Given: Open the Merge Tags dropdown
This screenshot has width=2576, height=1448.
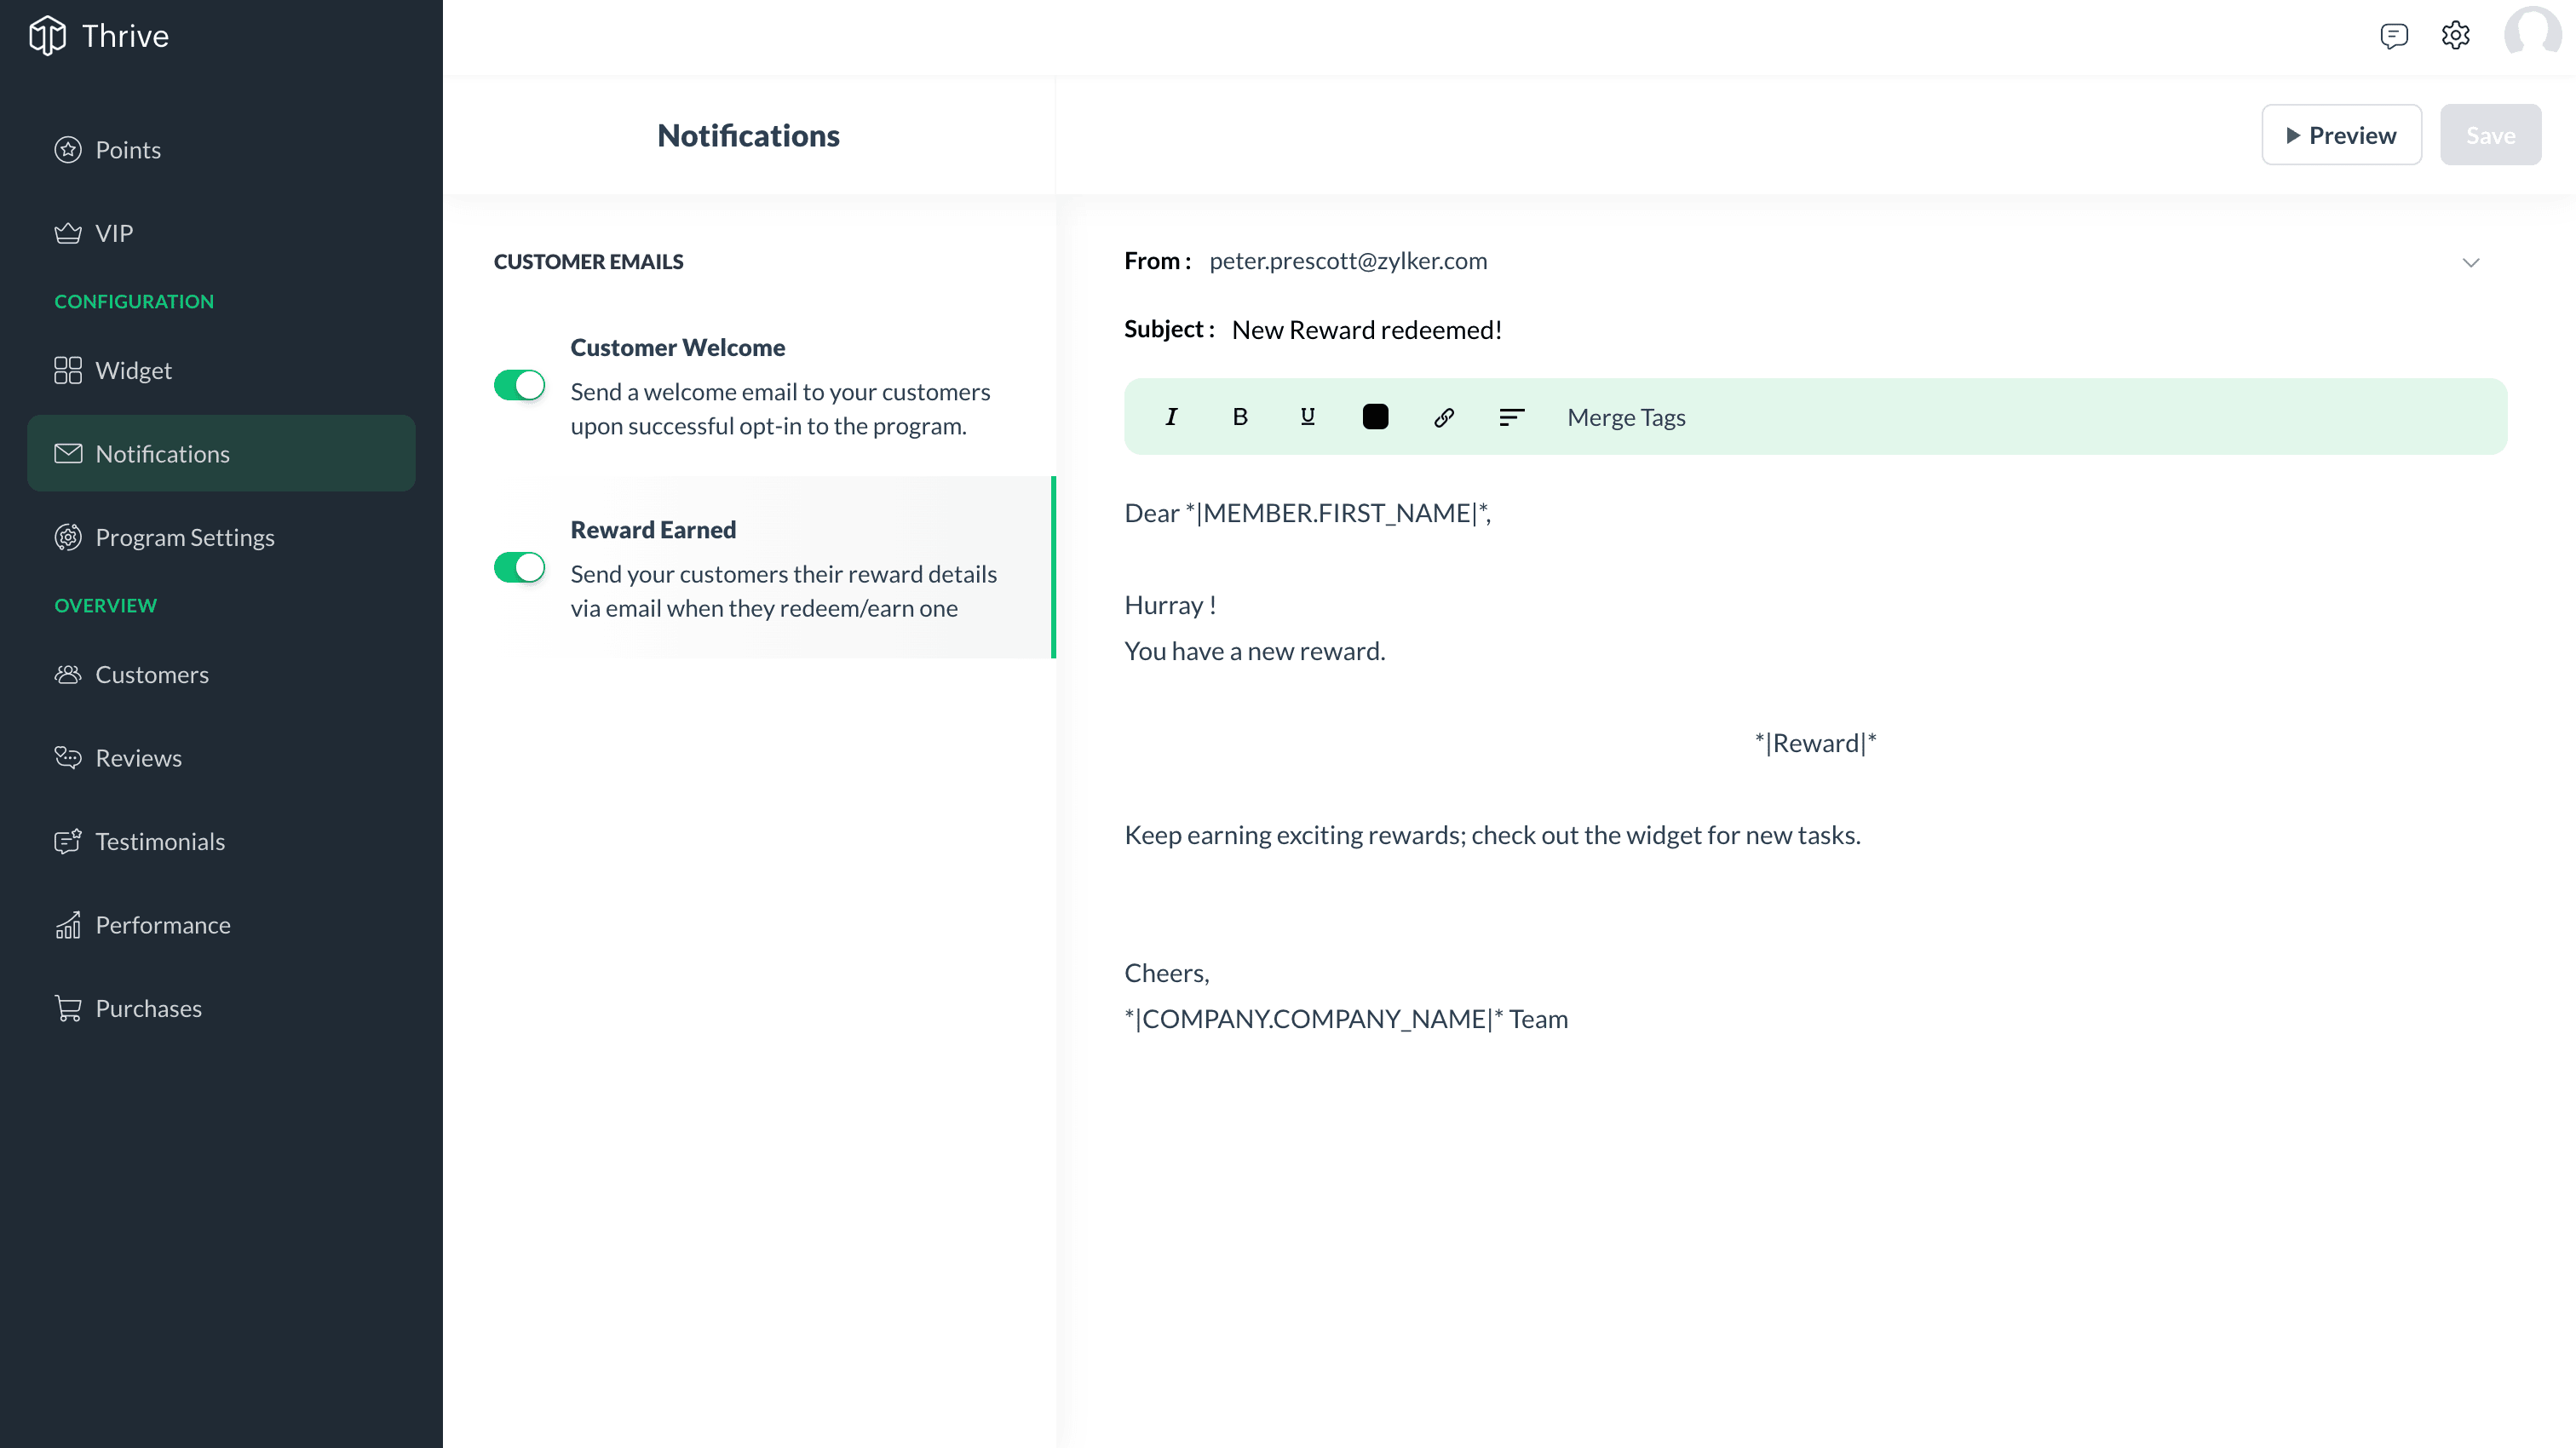Looking at the screenshot, I should click(x=1625, y=417).
